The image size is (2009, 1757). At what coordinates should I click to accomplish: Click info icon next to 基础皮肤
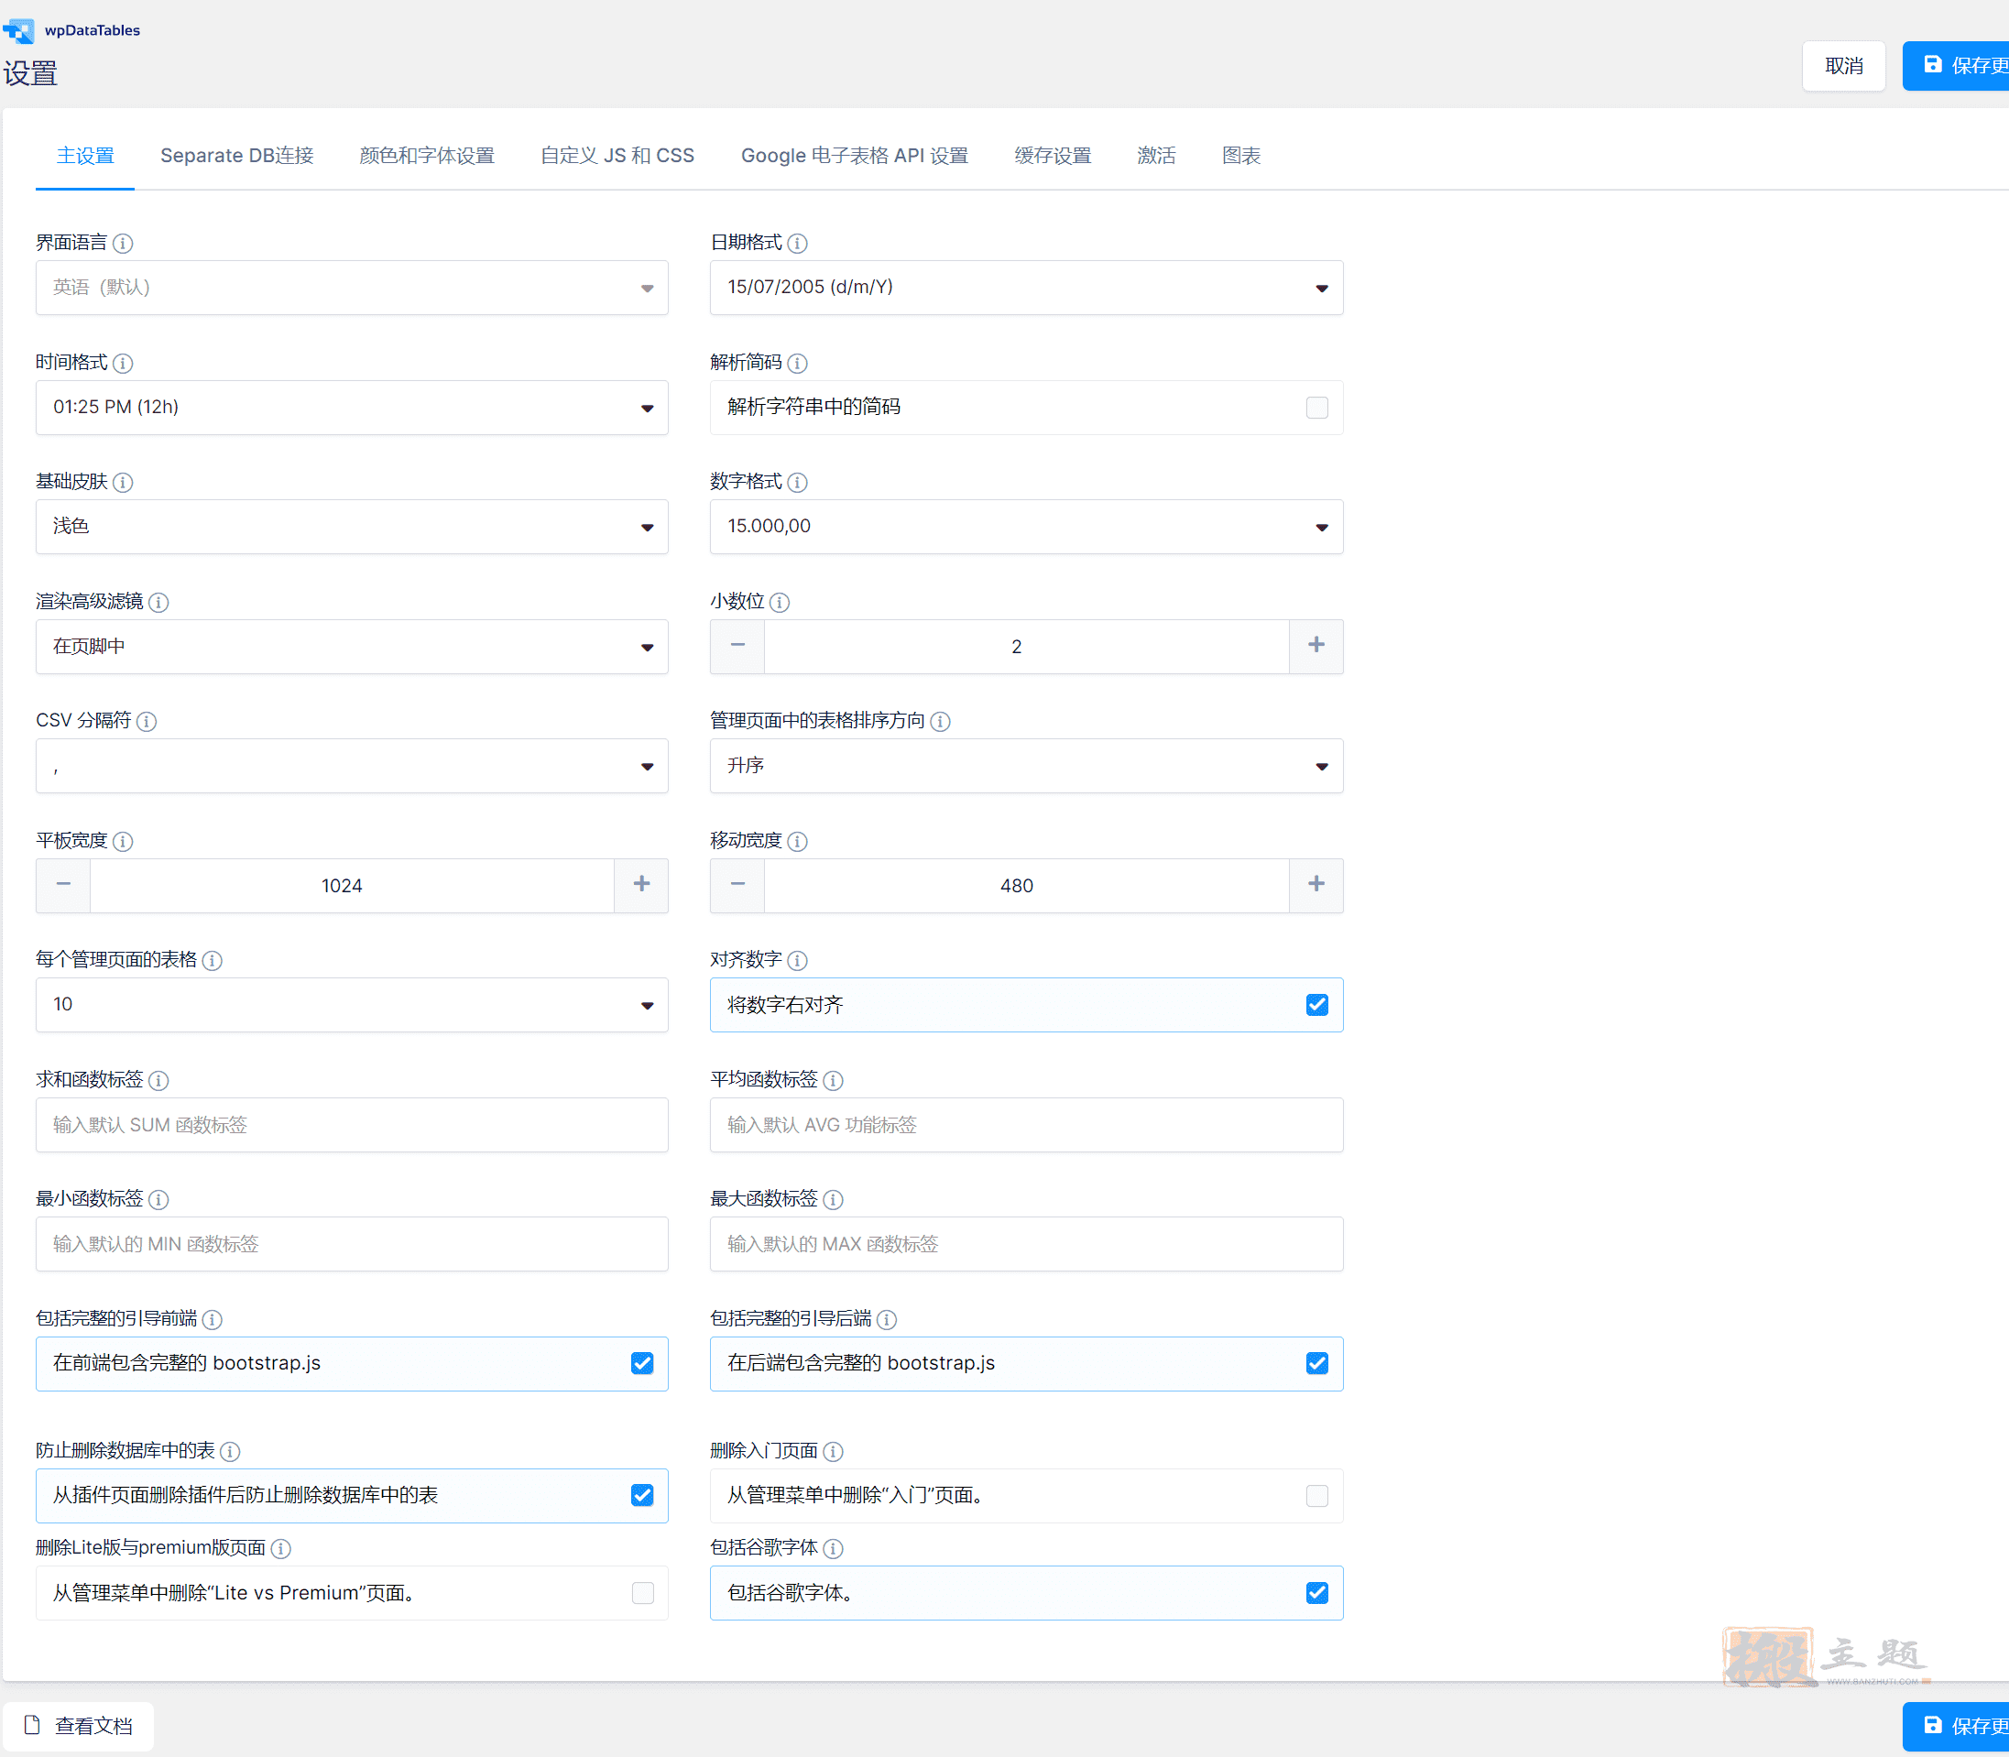tap(123, 483)
